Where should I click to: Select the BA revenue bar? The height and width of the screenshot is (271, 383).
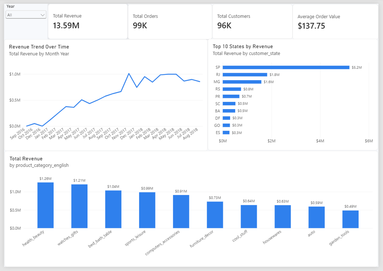pyautogui.click(x=229, y=111)
